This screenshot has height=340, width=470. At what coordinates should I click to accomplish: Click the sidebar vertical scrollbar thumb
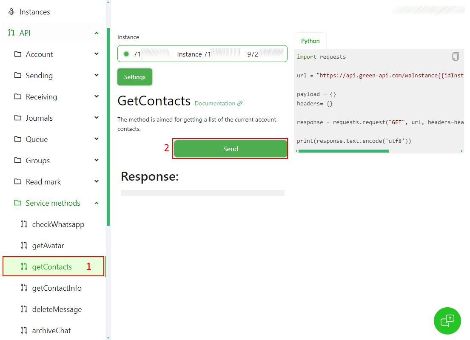pyautogui.click(x=108, y=127)
